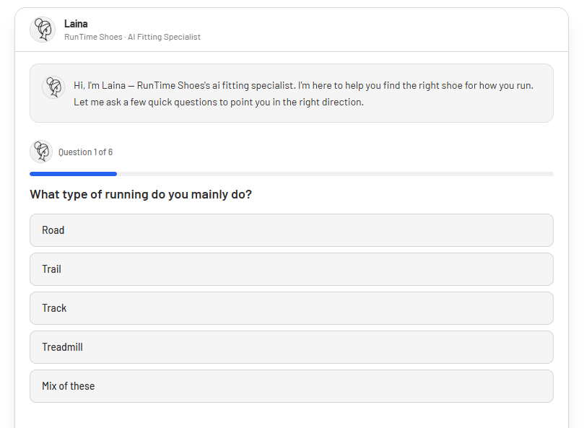Click the RunTime Shoes AI Fitting Specialist subtitle
This screenshot has height=428, width=584.
(x=132, y=37)
